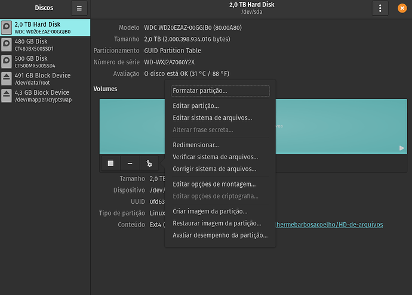Click the model value WDC WD20EZAZ-00GGJB0
The image size is (412, 295).
193,28
